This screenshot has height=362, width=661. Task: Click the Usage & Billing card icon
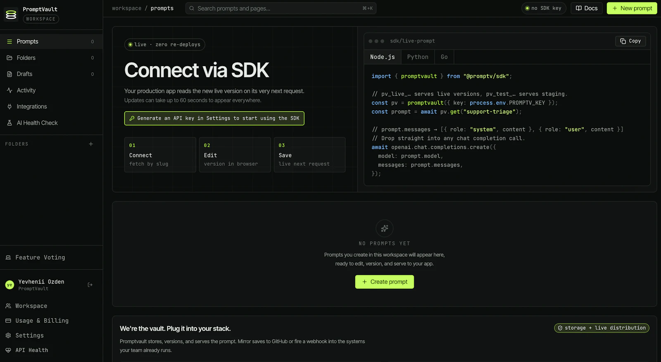coord(8,321)
